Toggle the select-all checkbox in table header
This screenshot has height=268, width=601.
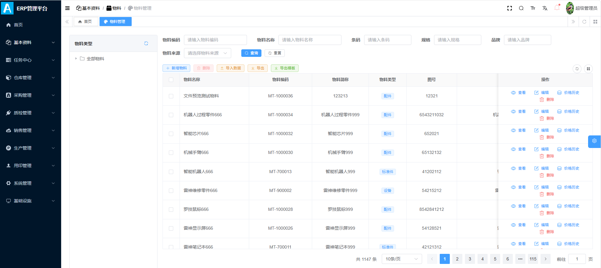[x=171, y=80]
